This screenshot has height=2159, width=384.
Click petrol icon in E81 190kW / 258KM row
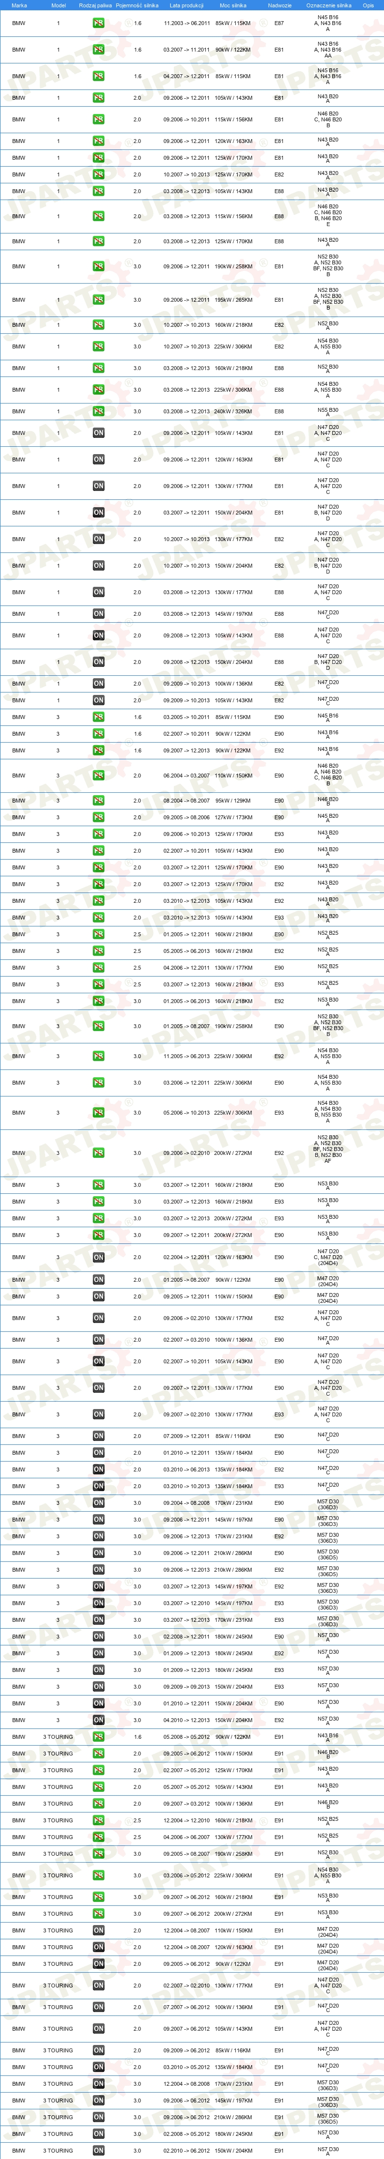tap(98, 266)
